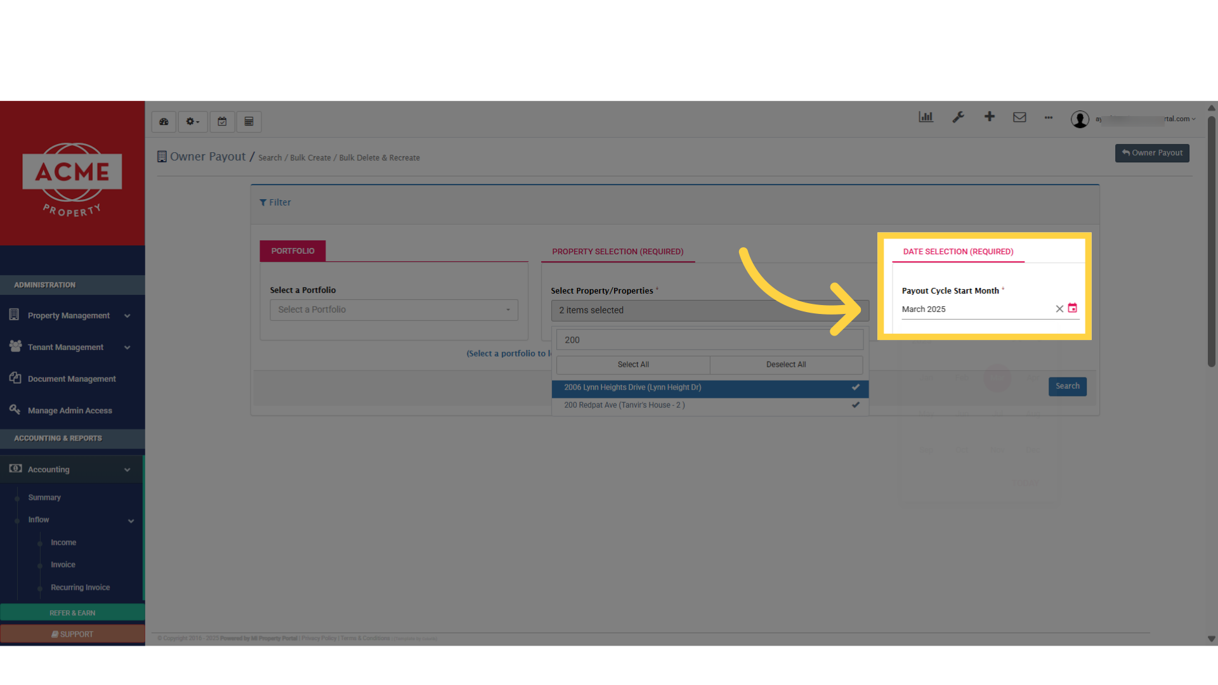Open the month picker calendar icon
Viewport: 1218px width, 685px height.
click(x=1073, y=308)
